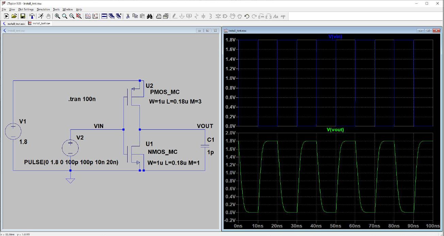Select the Draw Wire pencil tool
444x236 pixels.
(x=175, y=16)
